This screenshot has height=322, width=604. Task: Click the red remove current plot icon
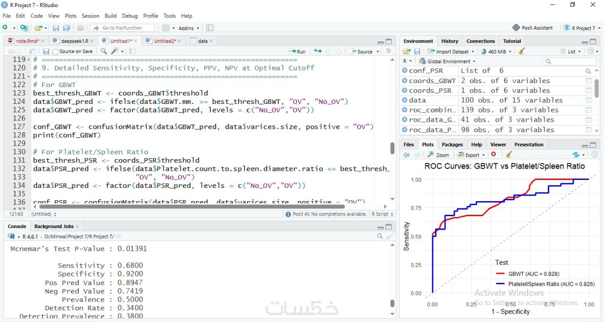click(494, 154)
